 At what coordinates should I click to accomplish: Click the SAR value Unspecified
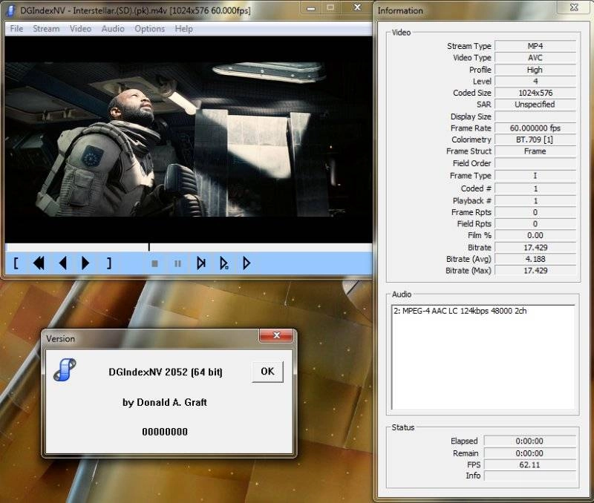[x=535, y=105]
